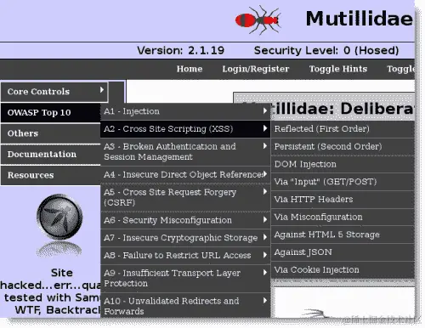Expand A9 Insufficient Transport Layer arrow
The width and height of the screenshot is (425, 328).
point(265,272)
